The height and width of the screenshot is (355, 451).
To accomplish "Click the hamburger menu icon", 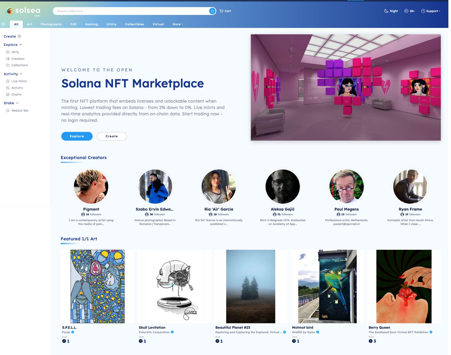I will click(x=4, y=24).
